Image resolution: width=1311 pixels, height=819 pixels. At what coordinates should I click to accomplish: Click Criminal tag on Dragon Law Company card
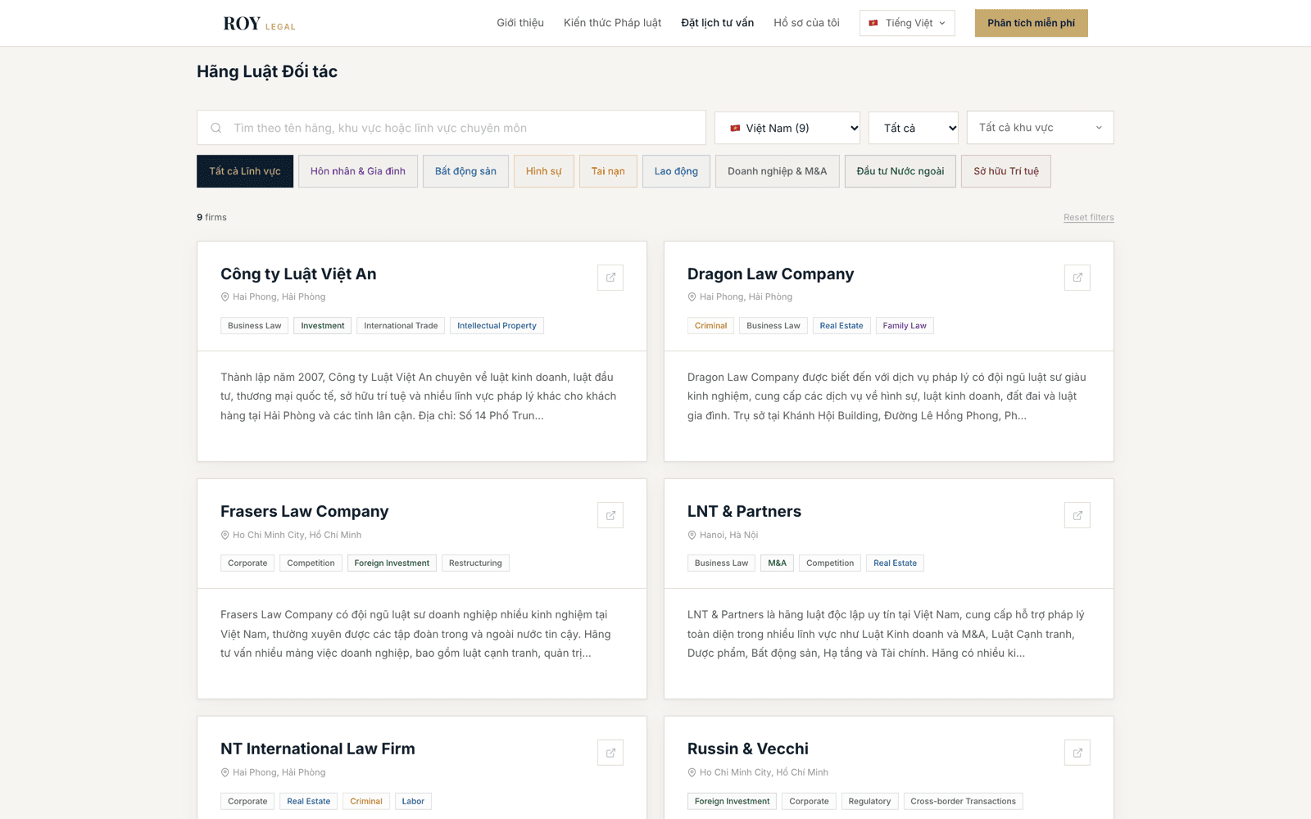click(x=710, y=326)
